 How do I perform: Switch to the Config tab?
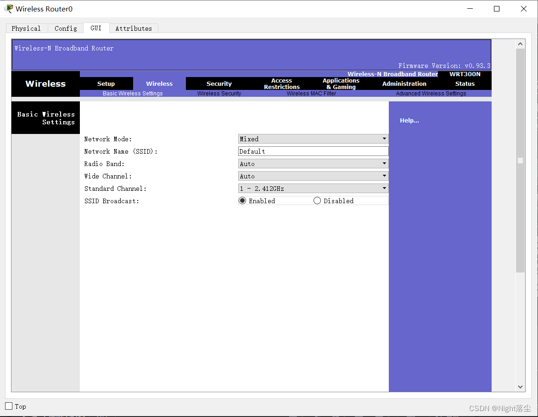[x=66, y=28]
